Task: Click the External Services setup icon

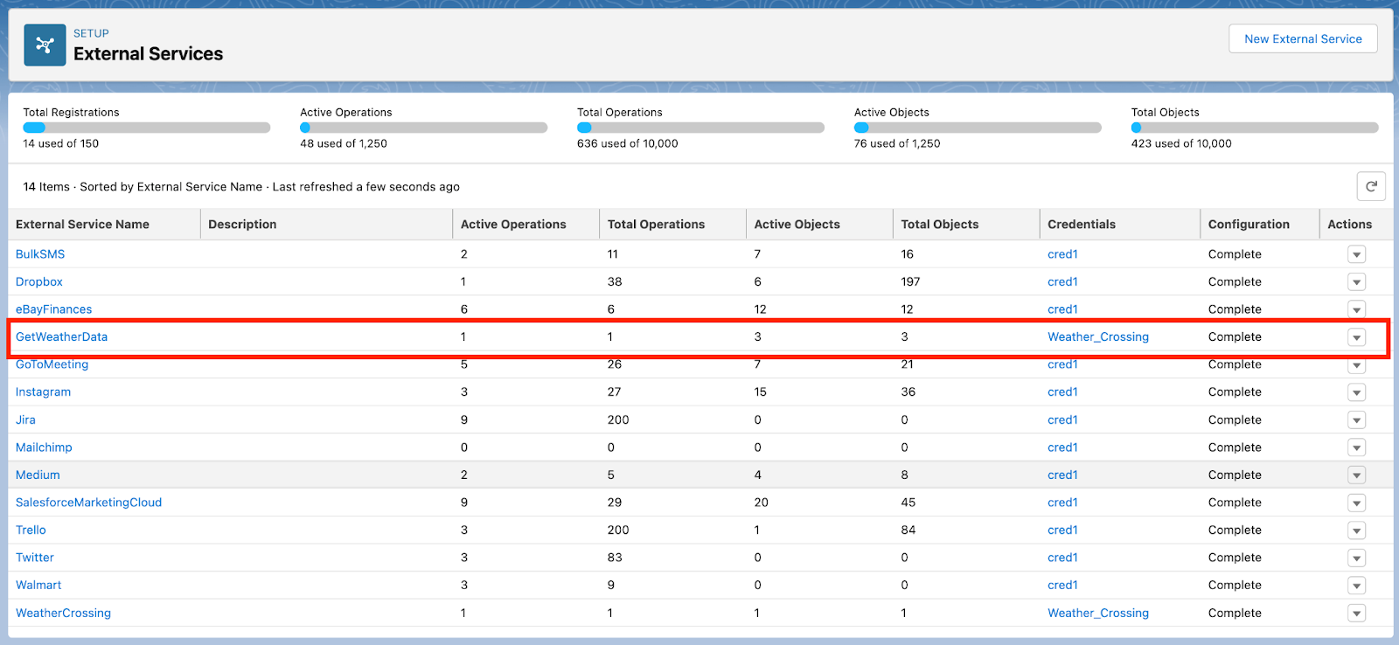Action: (45, 45)
